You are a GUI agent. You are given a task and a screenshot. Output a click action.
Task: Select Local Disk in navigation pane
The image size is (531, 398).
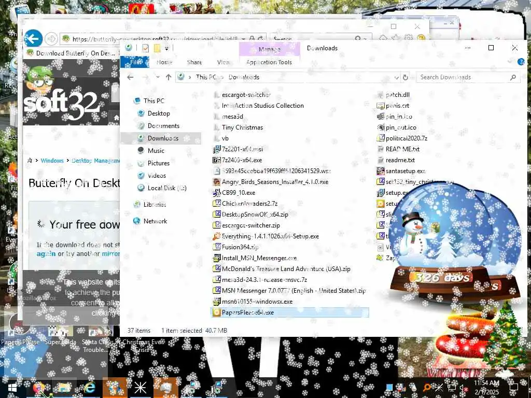coord(162,188)
